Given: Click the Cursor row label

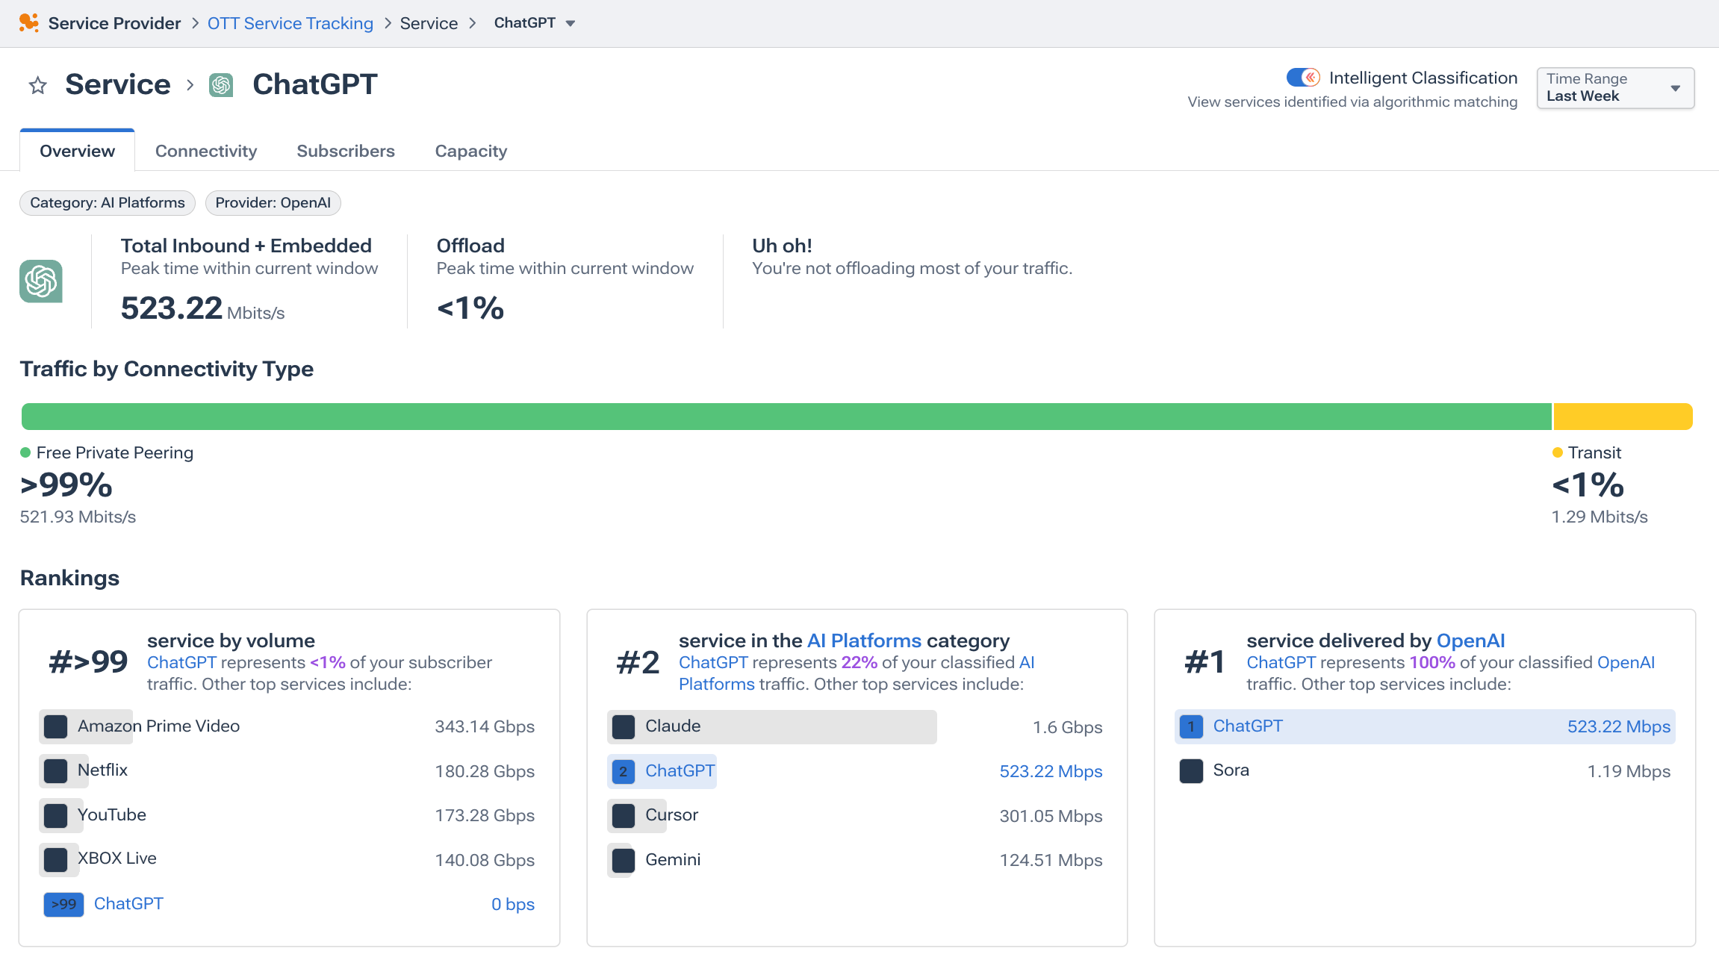Looking at the screenshot, I should (671, 814).
